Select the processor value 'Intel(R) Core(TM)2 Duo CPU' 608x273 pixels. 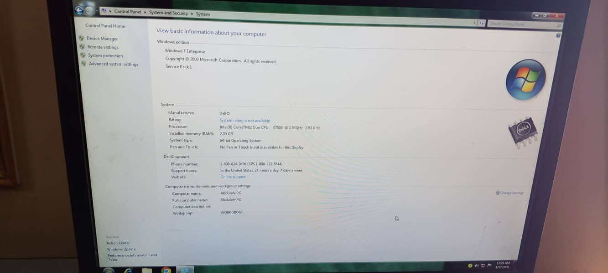(244, 127)
